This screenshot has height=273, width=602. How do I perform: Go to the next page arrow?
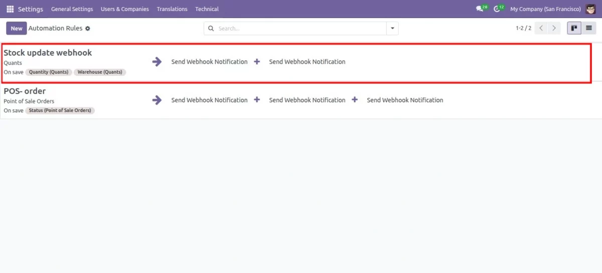[x=554, y=29]
